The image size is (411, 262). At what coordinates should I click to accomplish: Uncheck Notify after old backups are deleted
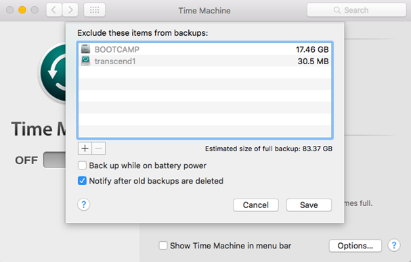[x=82, y=181]
